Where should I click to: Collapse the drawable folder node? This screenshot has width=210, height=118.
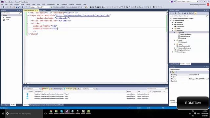(175, 32)
